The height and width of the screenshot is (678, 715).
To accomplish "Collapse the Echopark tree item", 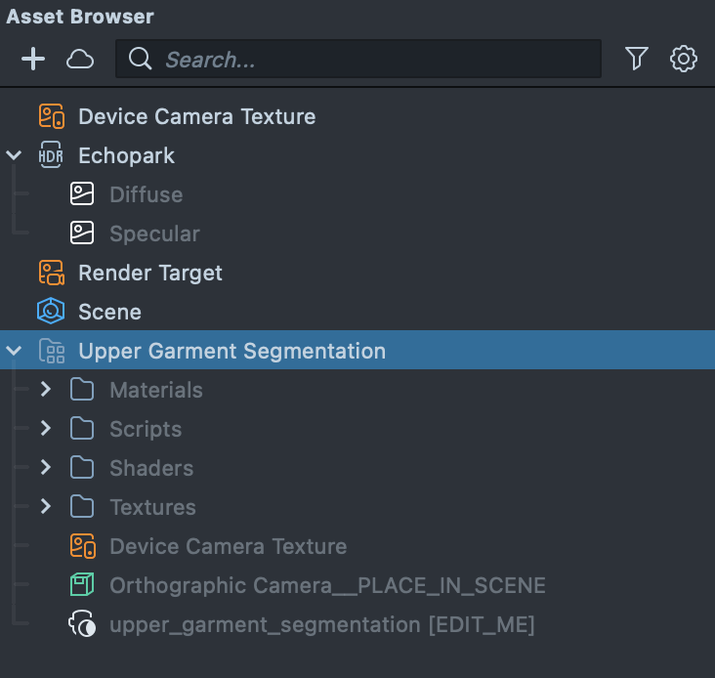I will pos(14,155).
